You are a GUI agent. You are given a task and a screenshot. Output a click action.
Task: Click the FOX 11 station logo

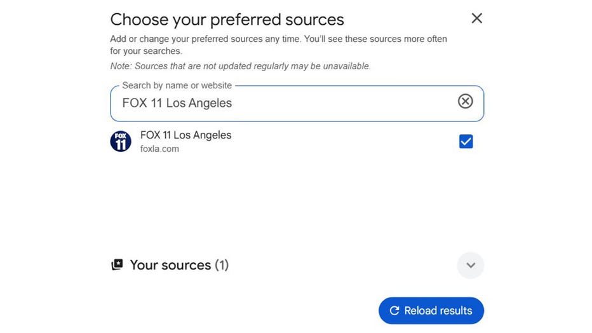[x=121, y=142]
